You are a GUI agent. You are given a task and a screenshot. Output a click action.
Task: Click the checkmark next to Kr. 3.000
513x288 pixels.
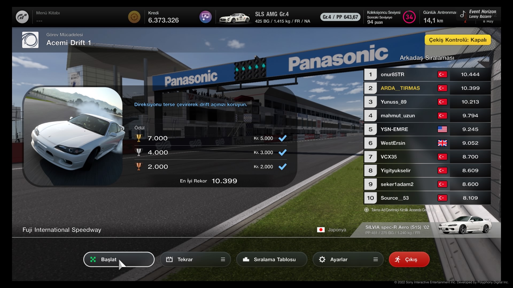tap(282, 152)
